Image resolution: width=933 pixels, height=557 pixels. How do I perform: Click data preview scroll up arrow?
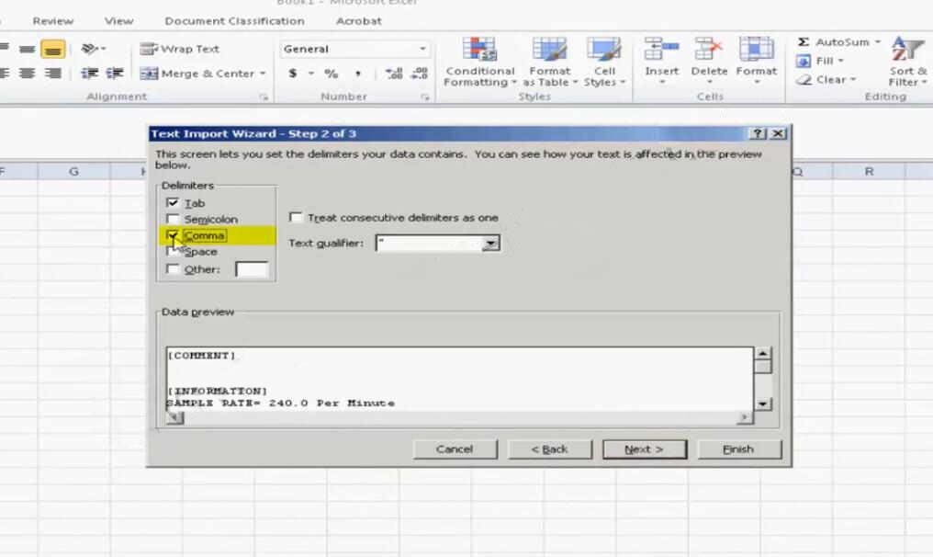[x=762, y=353]
